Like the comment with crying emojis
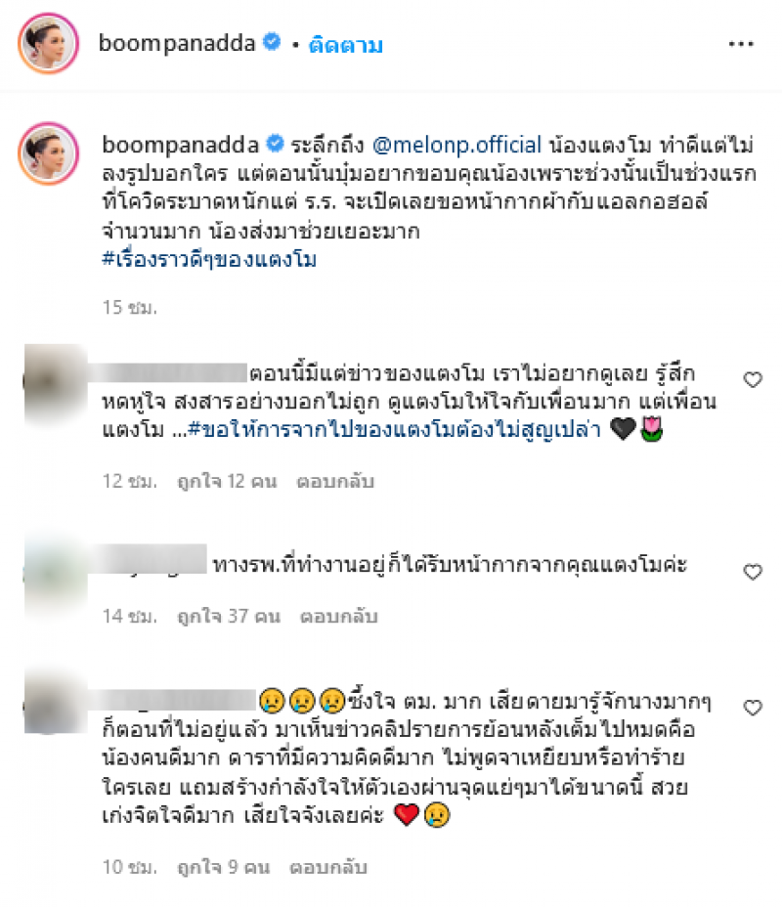This screenshot has width=782, height=907. click(753, 708)
